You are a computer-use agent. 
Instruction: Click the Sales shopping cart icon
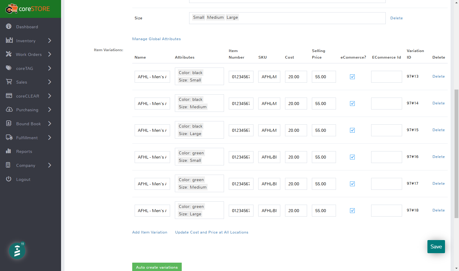(9, 82)
